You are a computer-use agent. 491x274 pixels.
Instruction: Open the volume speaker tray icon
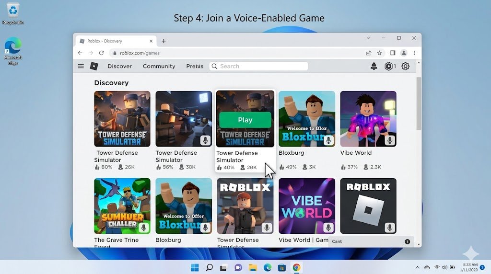pyautogui.click(x=444, y=267)
